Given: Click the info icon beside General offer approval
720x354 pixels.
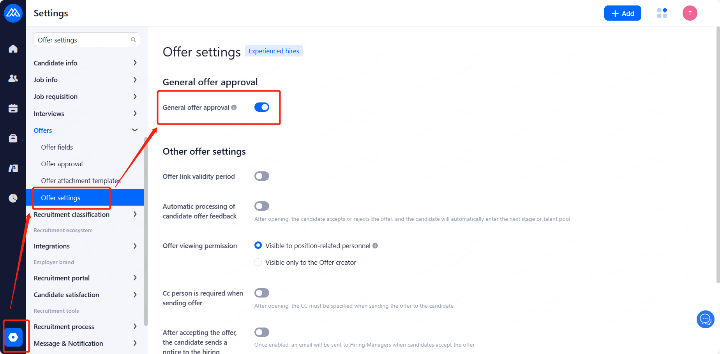Looking at the screenshot, I should pos(234,107).
